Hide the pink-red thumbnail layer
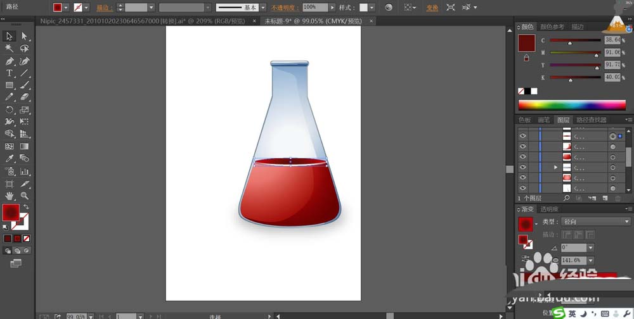 (523, 177)
